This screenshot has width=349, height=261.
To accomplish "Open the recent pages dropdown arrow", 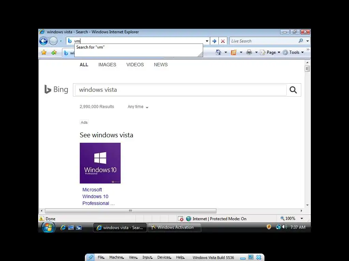I will point(61,41).
